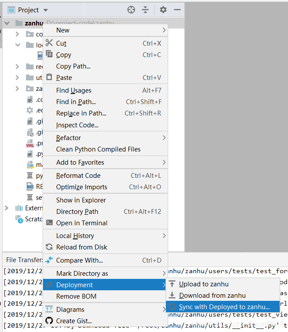Click the zanhu root folder icon
This screenshot has width=288, height=332.
pos(19,23)
